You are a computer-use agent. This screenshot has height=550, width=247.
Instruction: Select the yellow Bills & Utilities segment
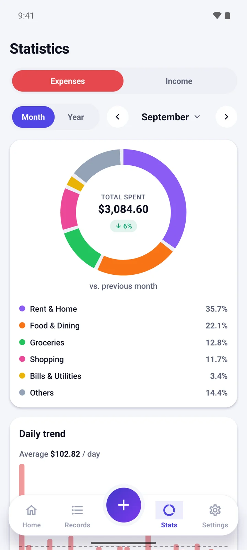click(75, 184)
